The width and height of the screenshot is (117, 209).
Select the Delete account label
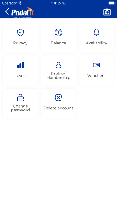pyautogui.click(x=59, y=108)
